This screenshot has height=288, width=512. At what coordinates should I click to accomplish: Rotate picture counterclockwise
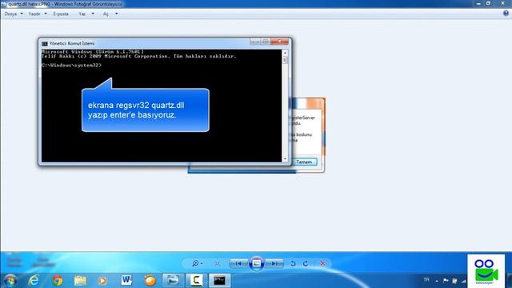(x=293, y=263)
